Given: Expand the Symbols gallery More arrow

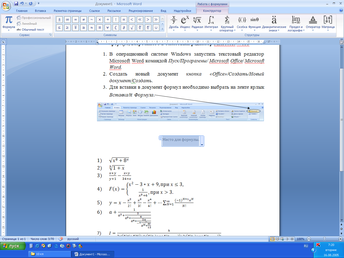Looking at the screenshot, I should (162, 29).
